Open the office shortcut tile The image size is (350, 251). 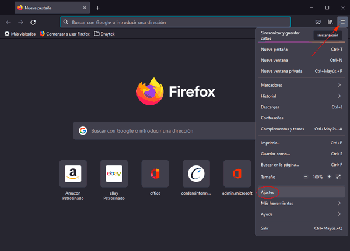click(155, 174)
